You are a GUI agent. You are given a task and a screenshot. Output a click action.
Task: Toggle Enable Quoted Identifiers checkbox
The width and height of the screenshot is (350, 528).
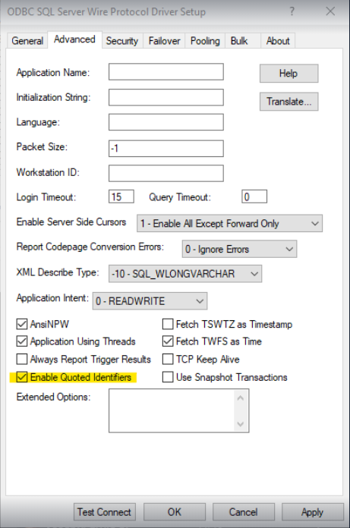pos(22,377)
